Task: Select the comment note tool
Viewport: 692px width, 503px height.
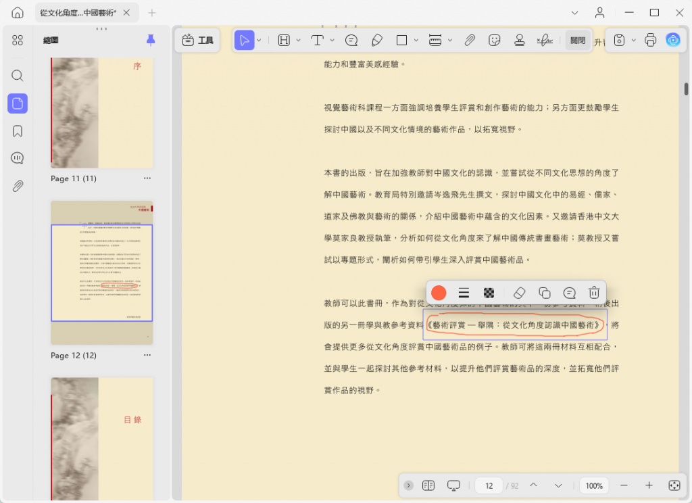Action: pos(351,40)
